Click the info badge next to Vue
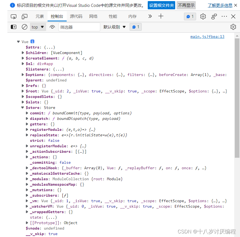The height and width of the screenshot is (237, 240). tap(32, 41)
